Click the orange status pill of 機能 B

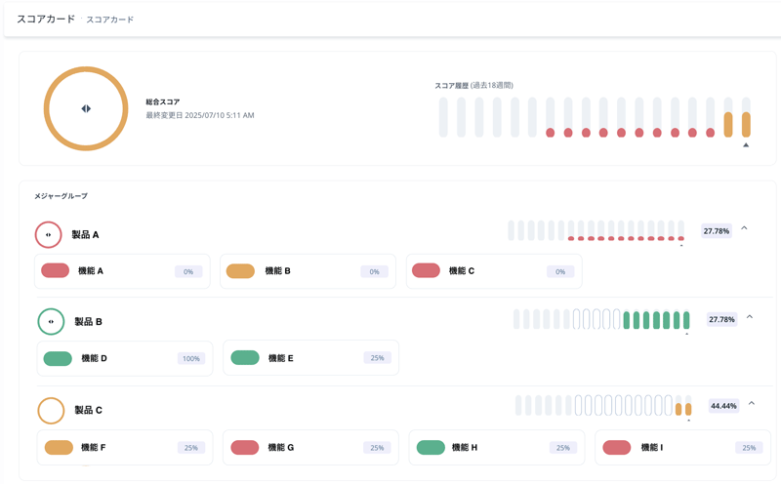[x=240, y=271]
